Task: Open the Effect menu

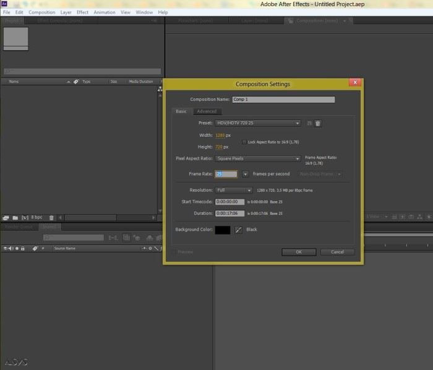Action: pyautogui.click(x=82, y=12)
